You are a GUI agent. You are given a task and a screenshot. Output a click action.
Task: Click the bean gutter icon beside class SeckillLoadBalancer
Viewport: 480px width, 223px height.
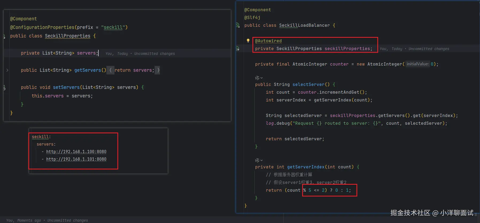pyautogui.click(x=237, y=25)
